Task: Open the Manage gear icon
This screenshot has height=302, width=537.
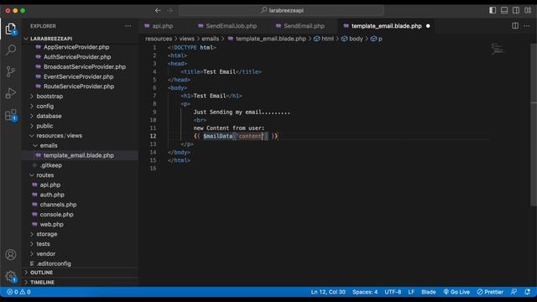Action: (x=11, y=276)
